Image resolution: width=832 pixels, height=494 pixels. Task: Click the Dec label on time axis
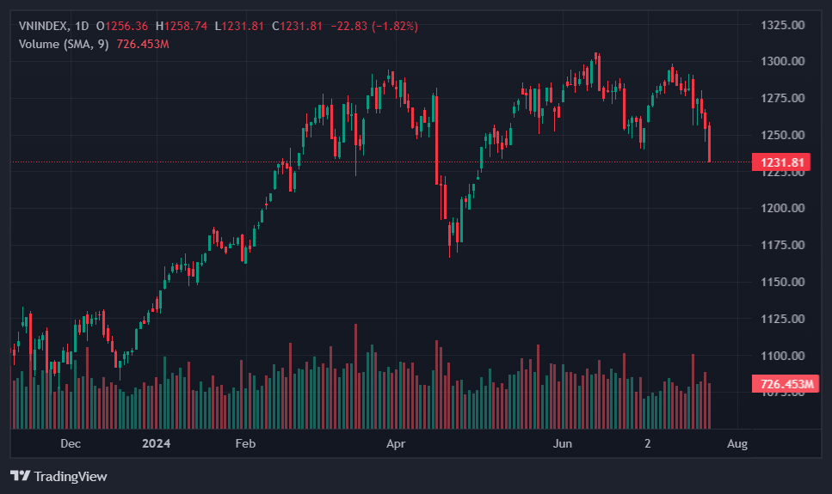[71, 444]
